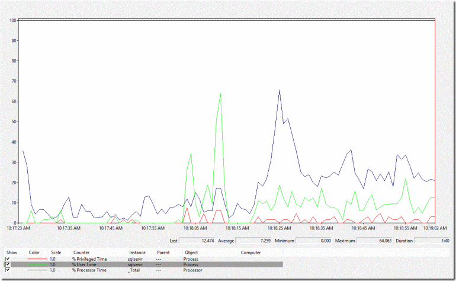Click the 'Last' statistic label
456x281 pixels.
tap(174, 241)
